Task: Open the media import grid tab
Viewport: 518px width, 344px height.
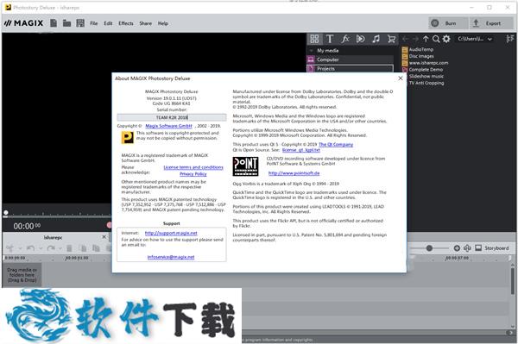Action: coord(314,39)
